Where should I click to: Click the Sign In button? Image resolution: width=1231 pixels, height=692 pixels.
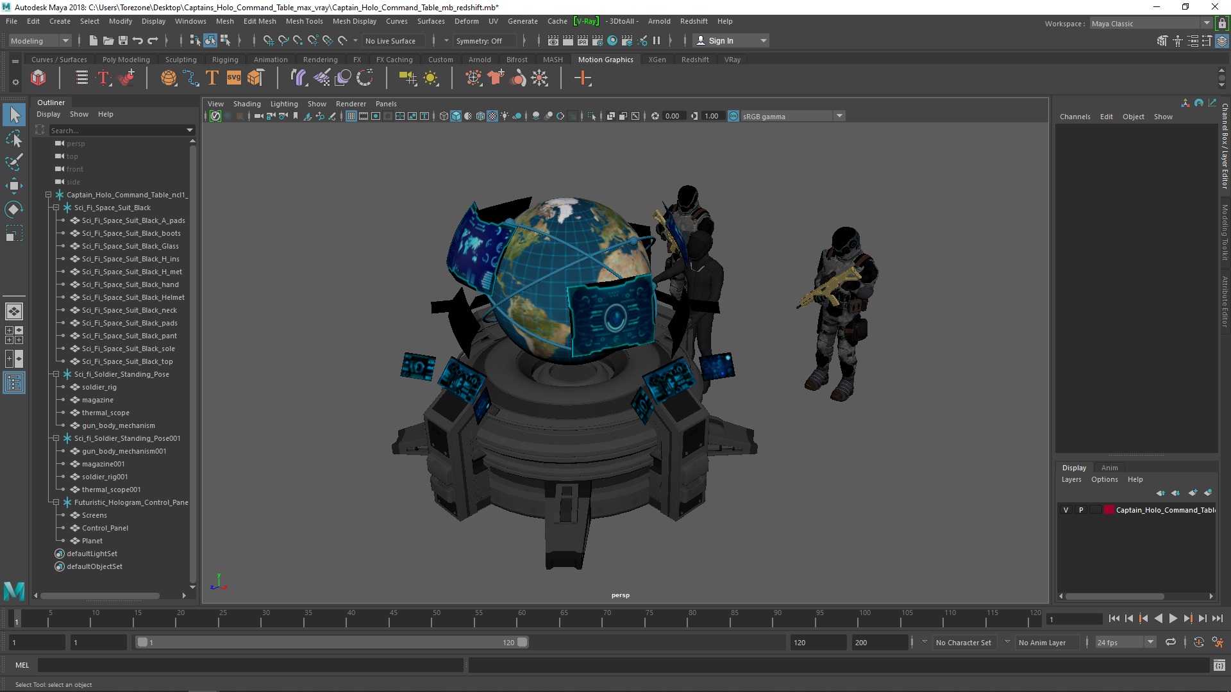coord(731,40)
